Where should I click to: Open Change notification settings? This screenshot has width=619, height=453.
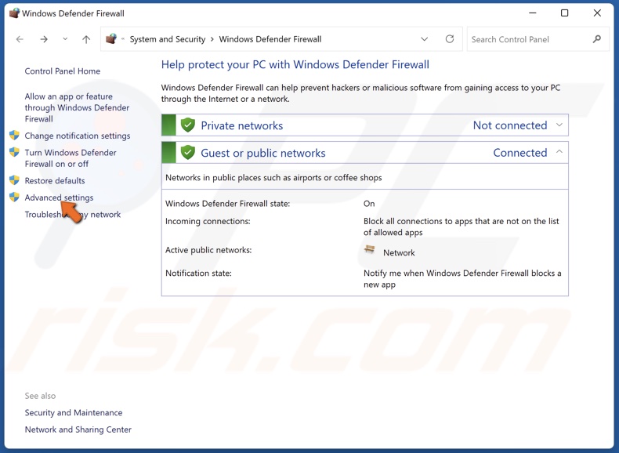click(77, 136)
